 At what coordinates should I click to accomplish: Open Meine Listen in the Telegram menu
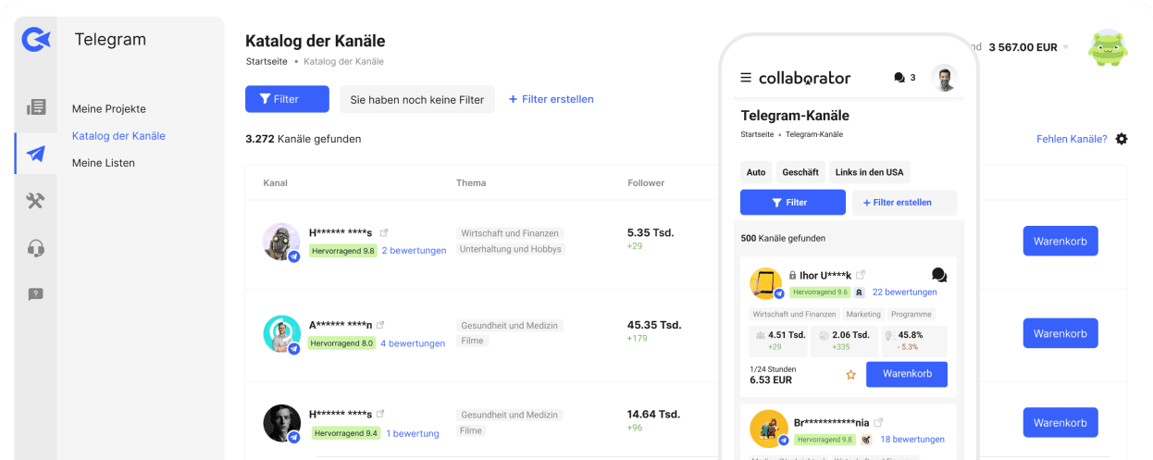(x=104, y=163)
